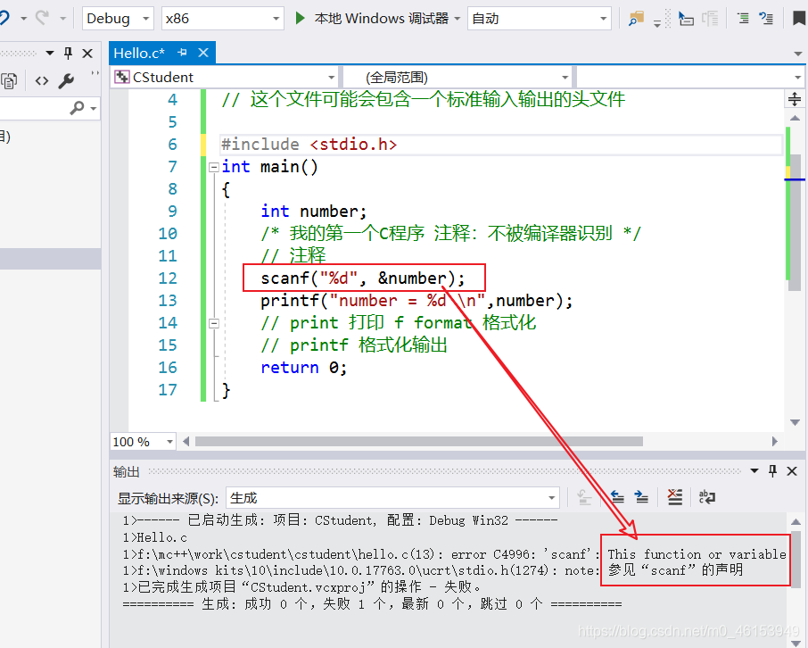Viewport: 808px width, 648px height.
Task: Pin the left side panel
Action: coord(68,54)
